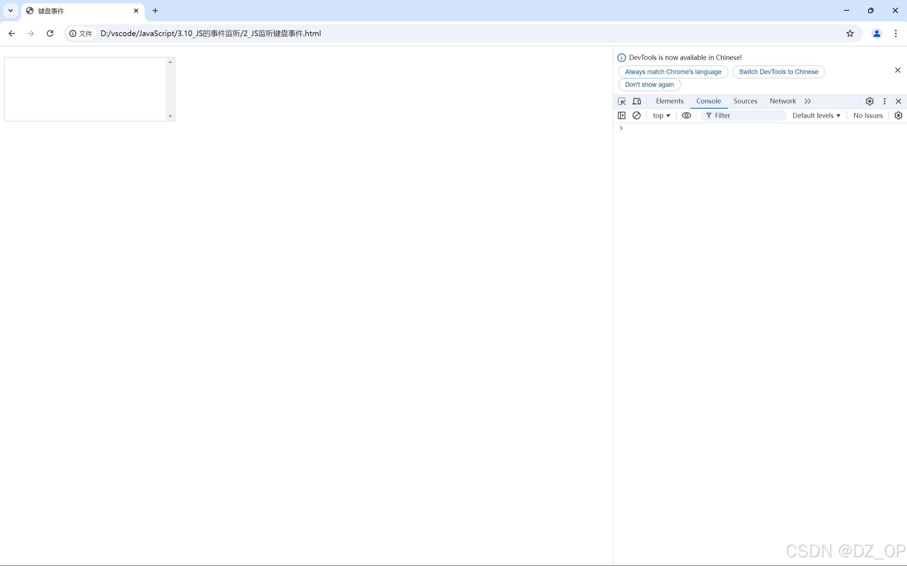
Task: Click the inspect element picker icon
Action: pyautogui.click(x=621, y=101)
